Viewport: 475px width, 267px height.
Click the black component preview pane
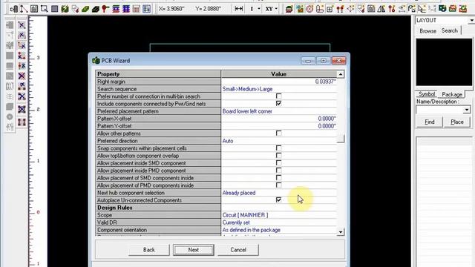444,62
